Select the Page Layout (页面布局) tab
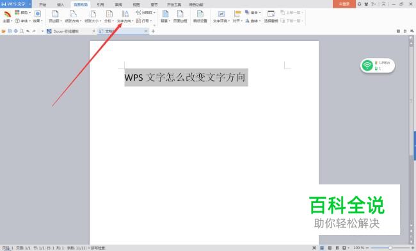The height and width of the screenshot is (251, 416). [x=81, y=4]
